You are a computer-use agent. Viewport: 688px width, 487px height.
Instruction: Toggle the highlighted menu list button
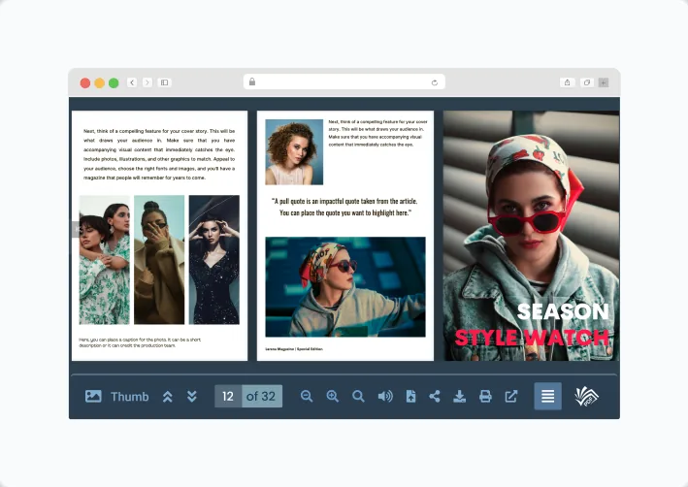pyautogui.click(x=547, y=396)
